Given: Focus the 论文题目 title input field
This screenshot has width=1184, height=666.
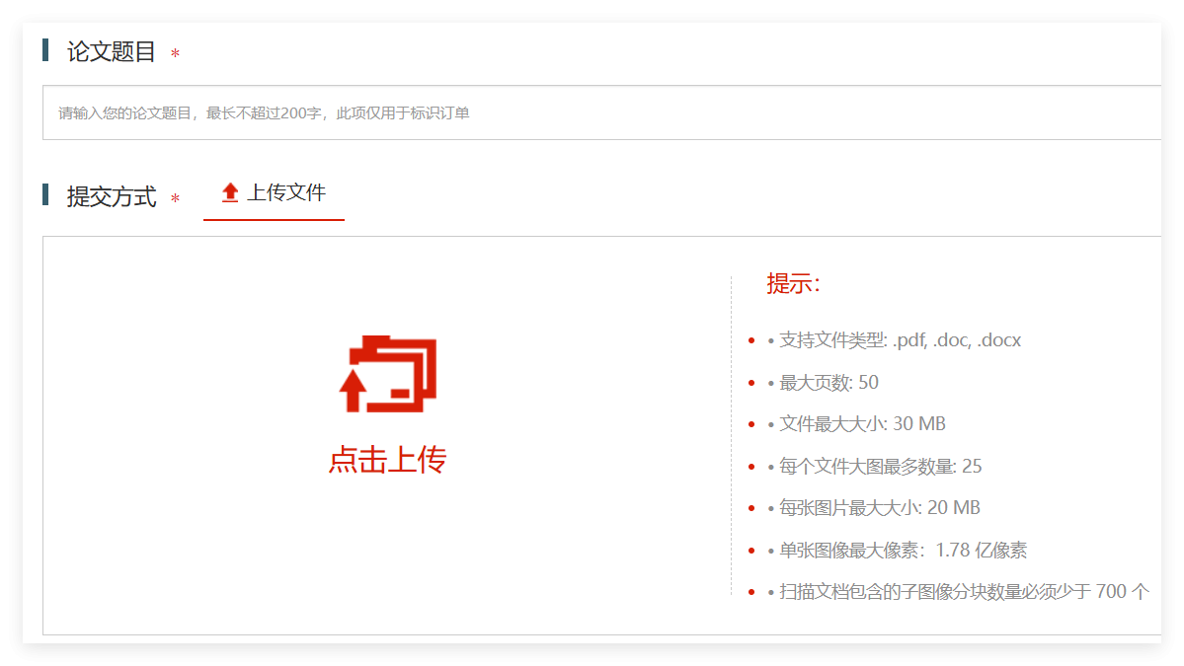Looking at the screenshot, I should [x=601, y=112].
